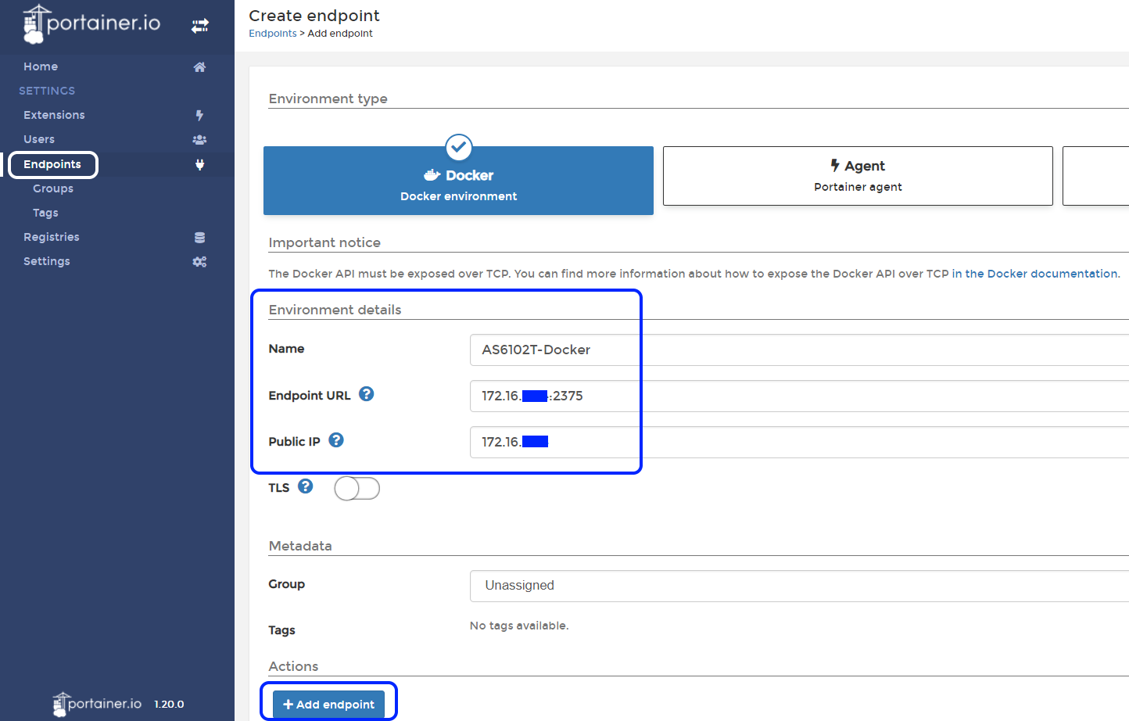
Task: Select the Portainer agent tile
Action: click(858, 176)
